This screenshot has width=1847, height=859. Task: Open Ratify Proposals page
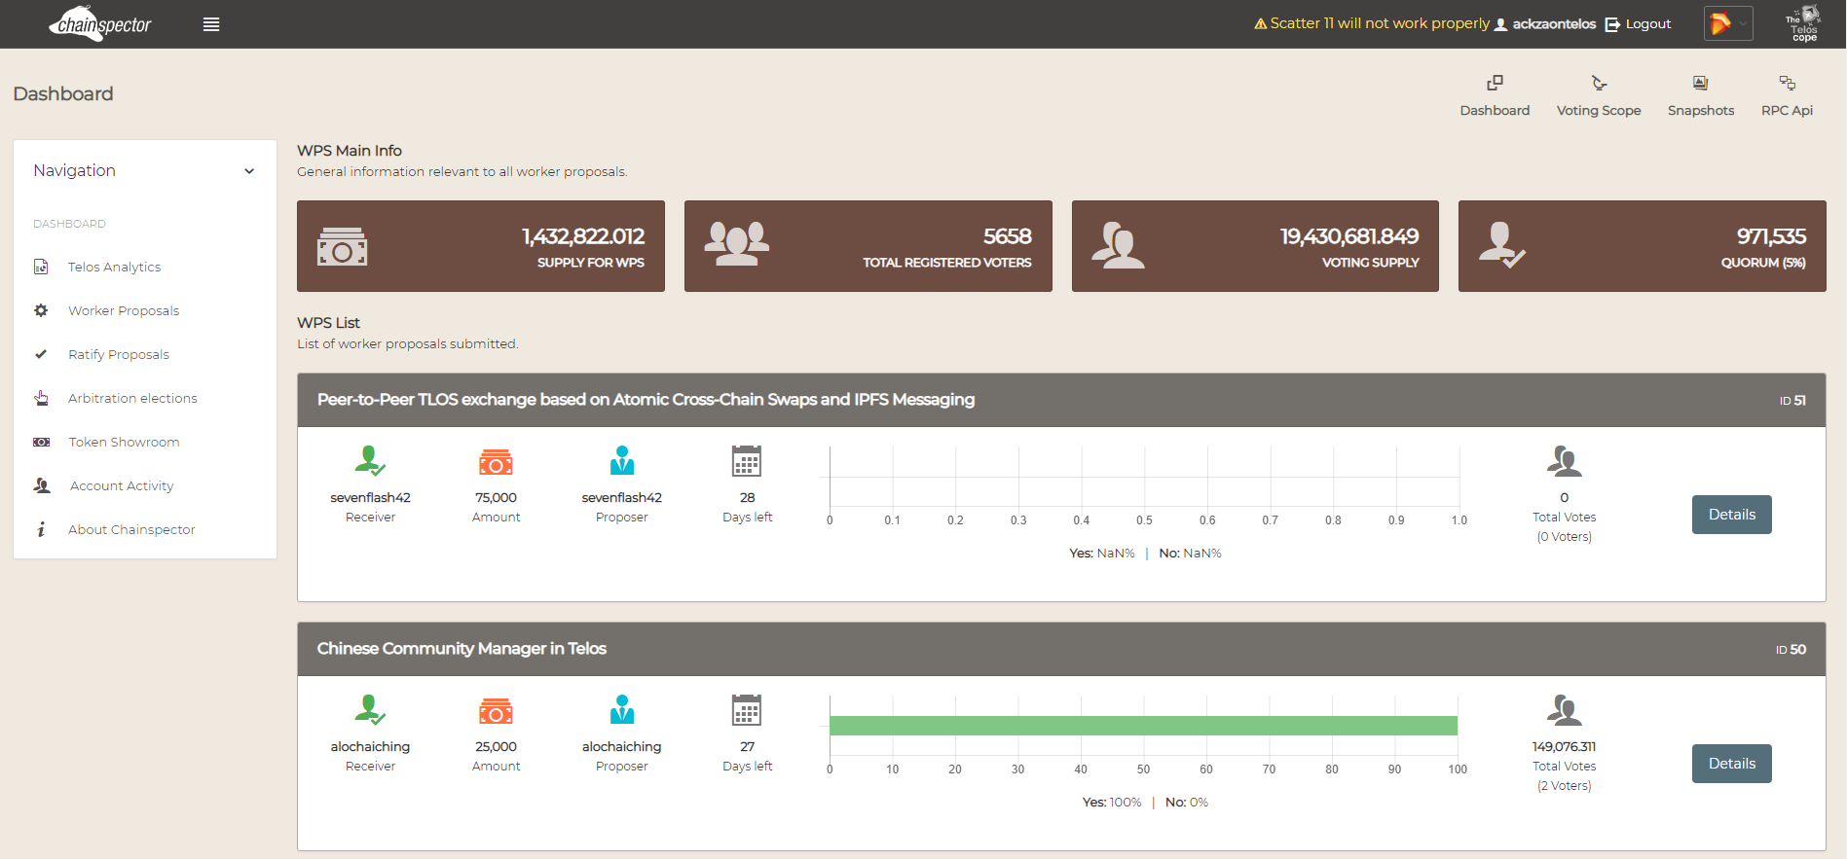(x=118, y=354)
